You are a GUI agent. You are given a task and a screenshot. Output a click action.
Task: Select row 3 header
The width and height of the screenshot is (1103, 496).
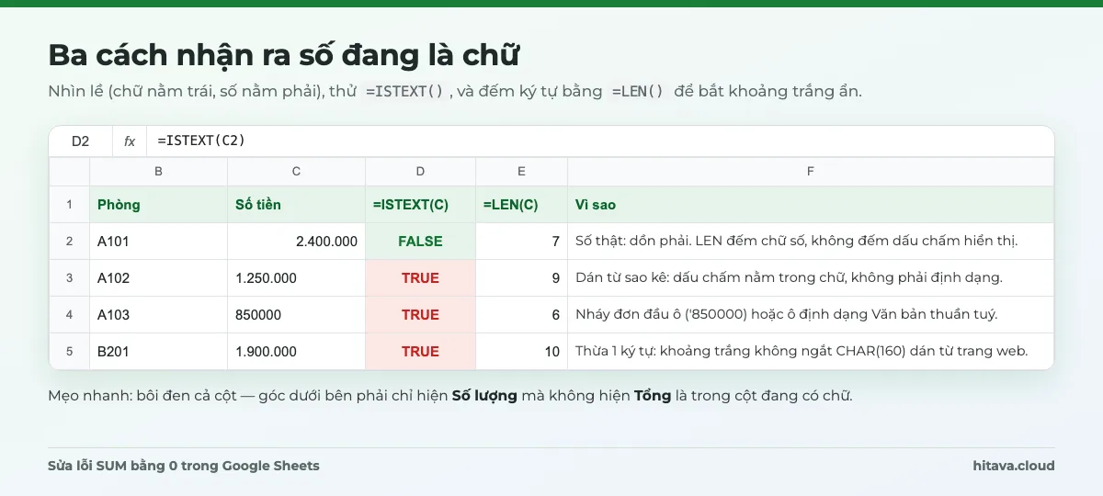click(70, 278)
